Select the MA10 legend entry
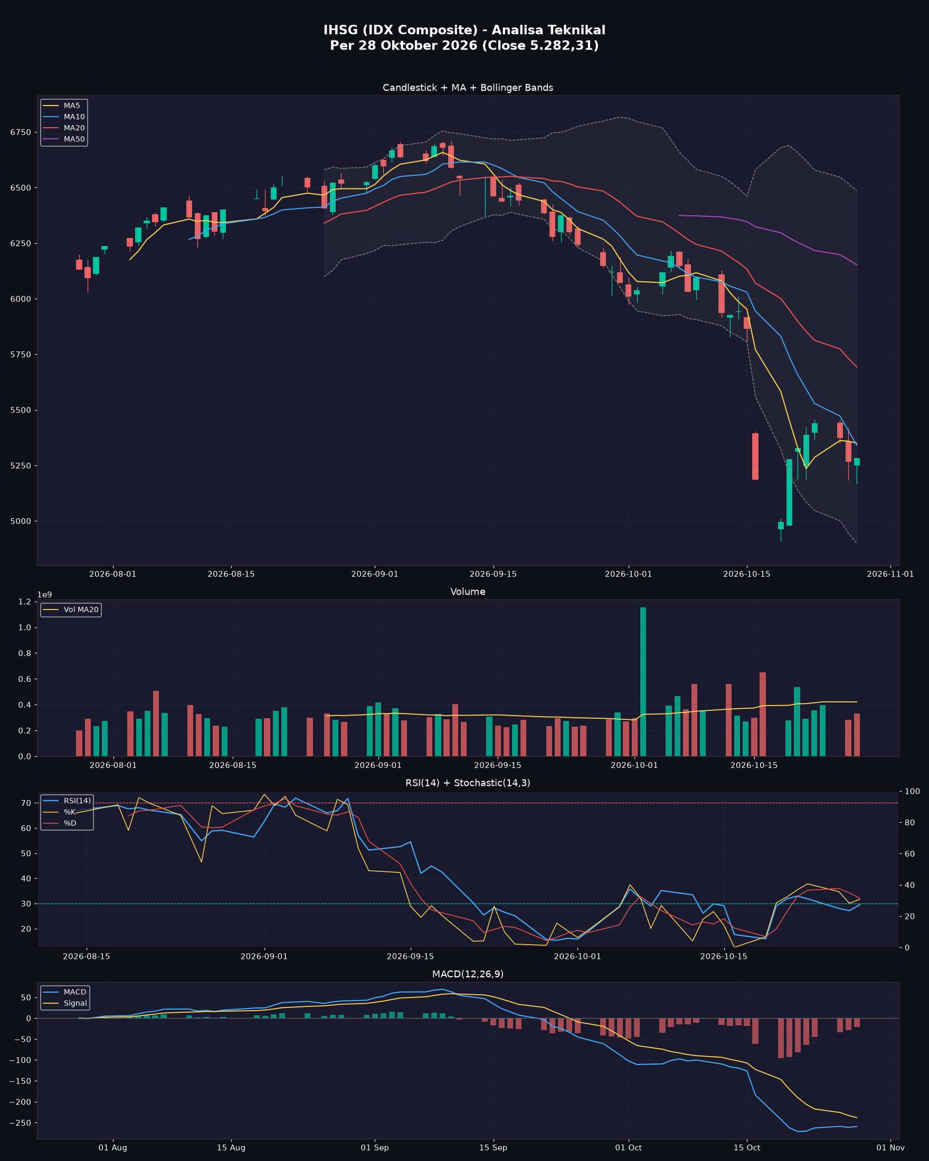Viewport: 929px width, 1161px height. [63, 117]
